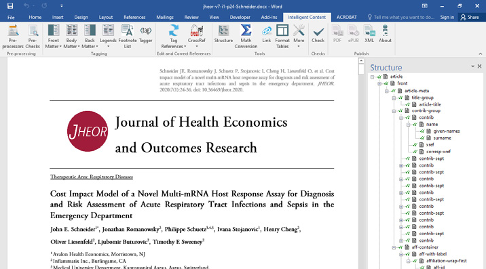This screenshot has width=486, height=269.
Task: Collapse the name node
Action: (x=409, y=125)
